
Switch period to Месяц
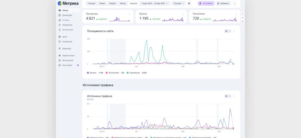pos(123,3)
